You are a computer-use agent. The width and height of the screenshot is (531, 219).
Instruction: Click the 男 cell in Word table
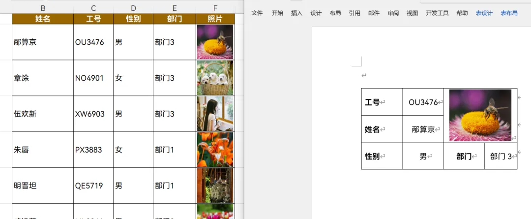(423, 156)
